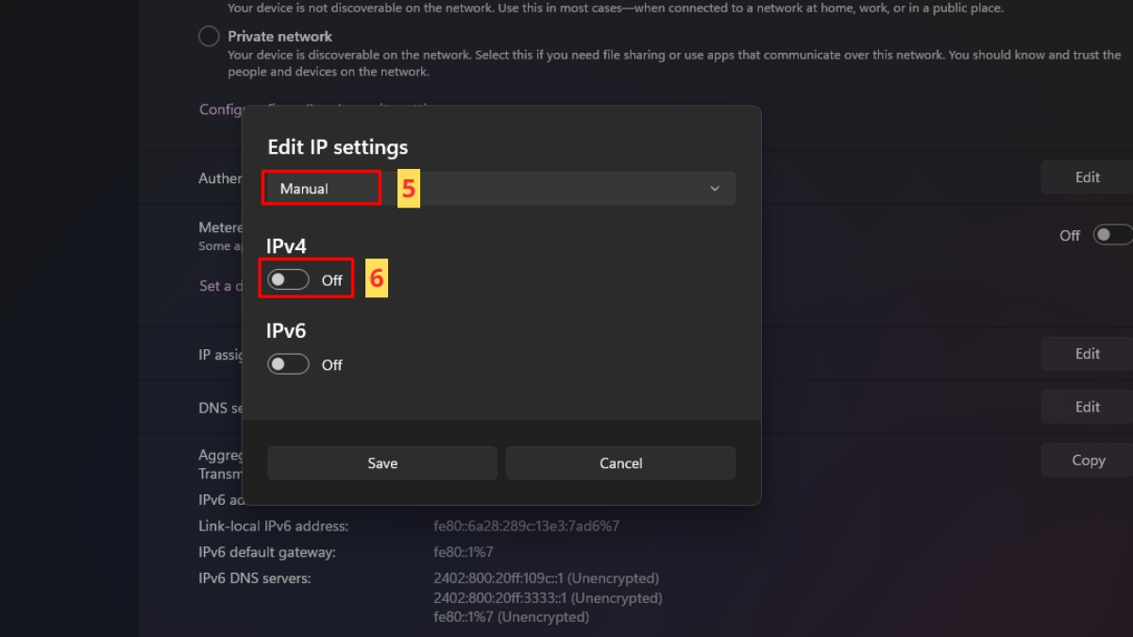The image size is (1133, 637).
Task: Open the Manual IP settings dropdown
Action: pyautogui.click(x=499, y=189)
